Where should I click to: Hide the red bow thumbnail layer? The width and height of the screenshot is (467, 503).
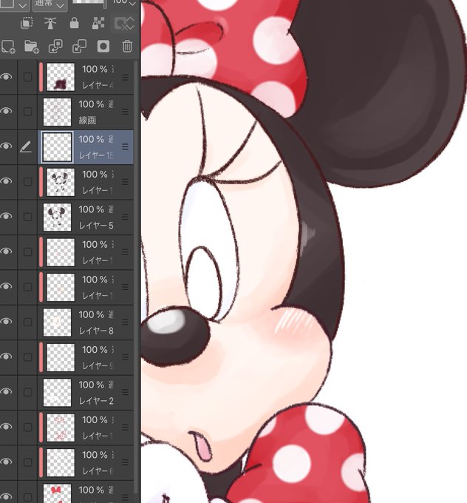pyautogui.click(x=7, y=496)
